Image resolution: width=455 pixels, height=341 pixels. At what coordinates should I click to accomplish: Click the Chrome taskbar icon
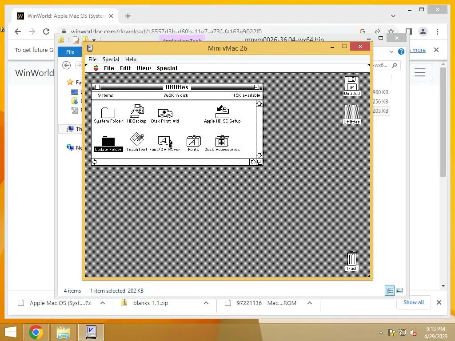(36, 332)
